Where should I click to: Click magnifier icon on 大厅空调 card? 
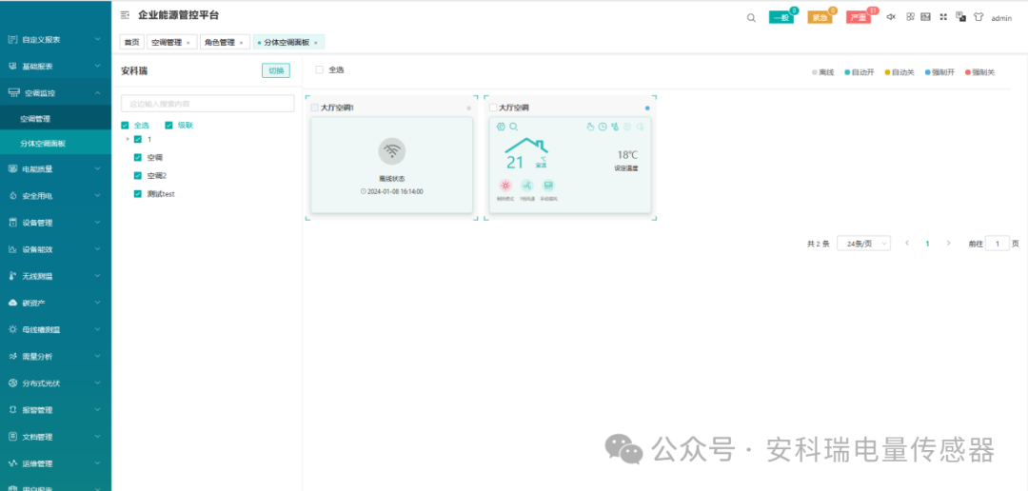(x=514, y=127)
